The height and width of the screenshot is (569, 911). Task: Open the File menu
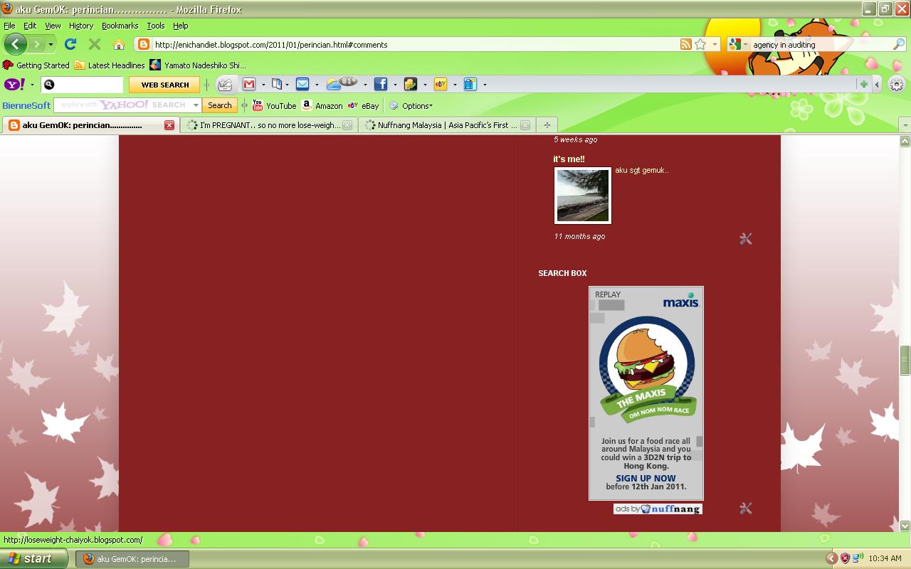[x=9, y=26]
